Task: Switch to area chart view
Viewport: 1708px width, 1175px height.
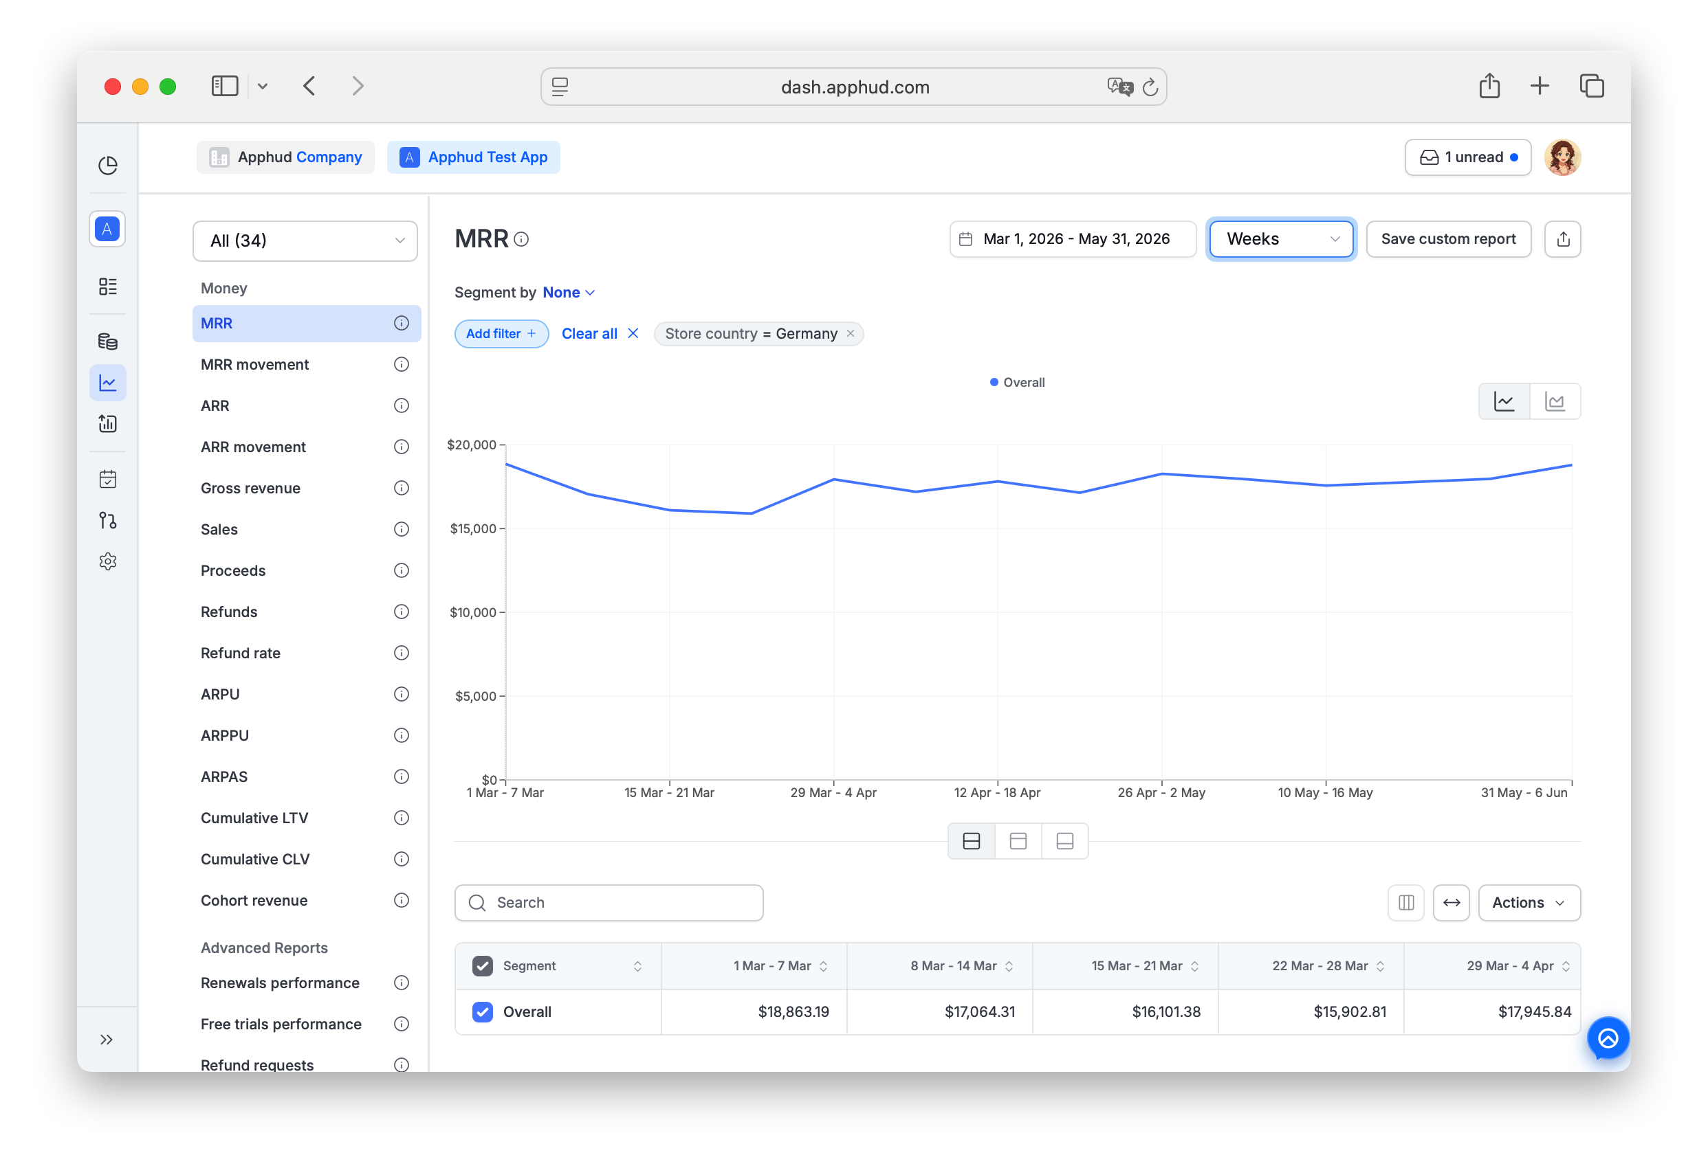Action: (1555, 402)
